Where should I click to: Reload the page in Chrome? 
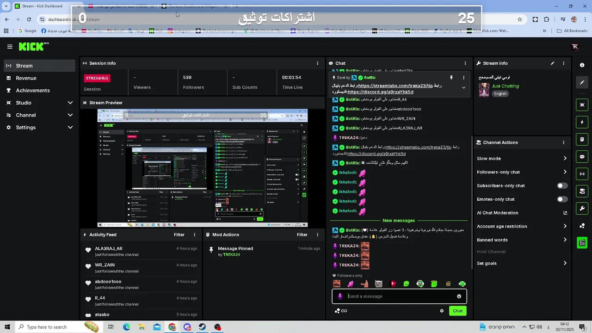pos(29,19)
